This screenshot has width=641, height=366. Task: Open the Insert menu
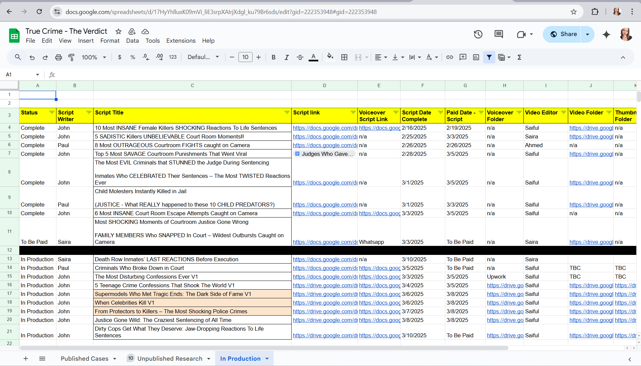point(86,41)
